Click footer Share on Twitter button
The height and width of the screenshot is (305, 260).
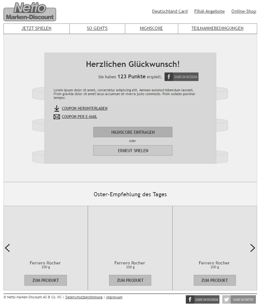(x=239, y=299)
